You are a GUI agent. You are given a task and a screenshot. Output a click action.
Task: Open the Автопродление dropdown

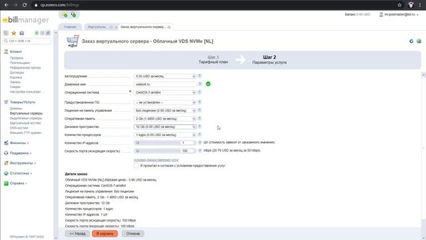point(164,76)
